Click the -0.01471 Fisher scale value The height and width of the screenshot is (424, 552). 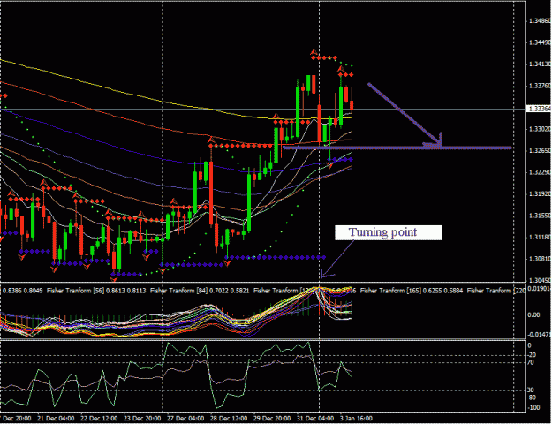(540, 334)
